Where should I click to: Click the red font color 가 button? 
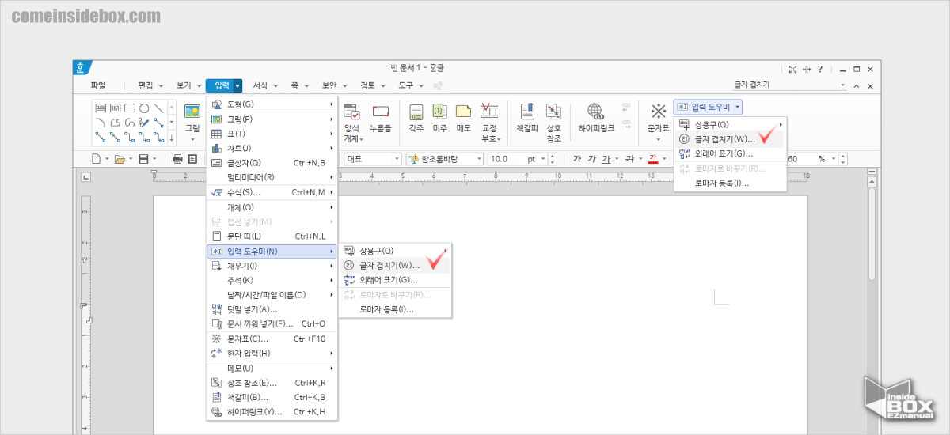[x=653, y=159]
